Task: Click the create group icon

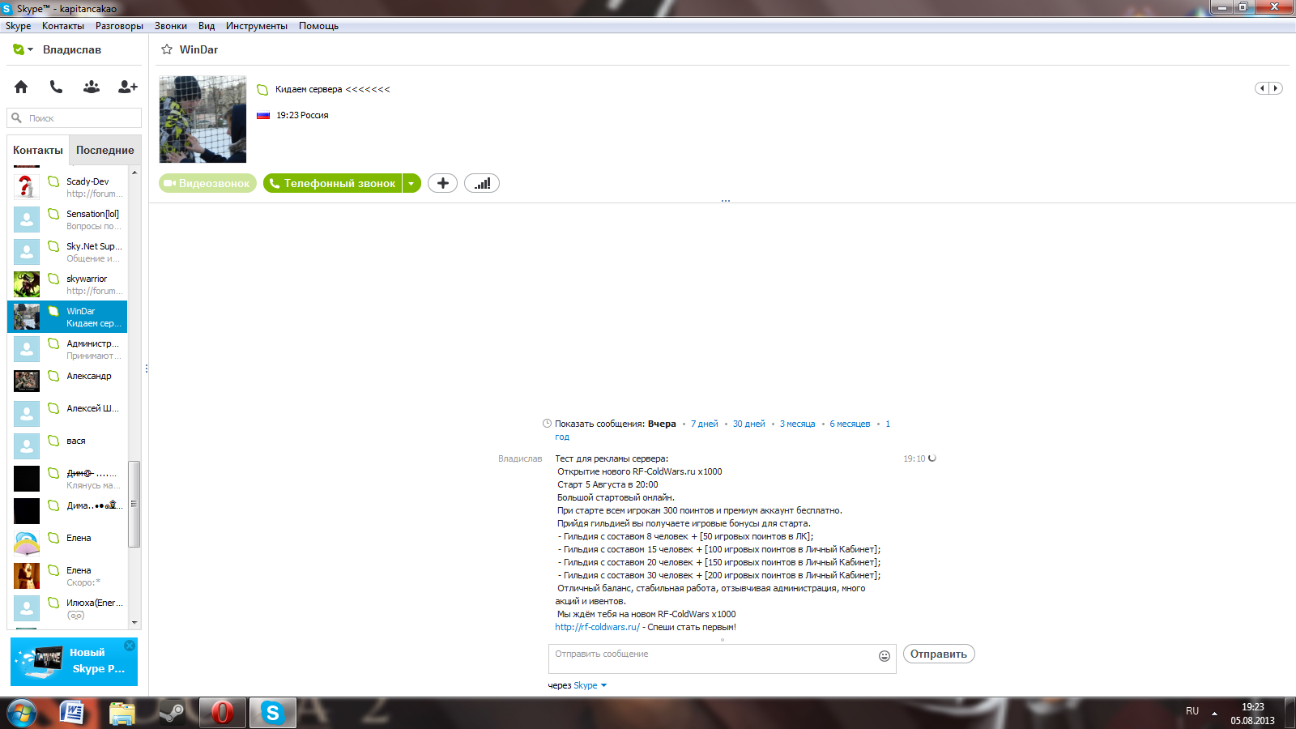Action: coord(92,87)
